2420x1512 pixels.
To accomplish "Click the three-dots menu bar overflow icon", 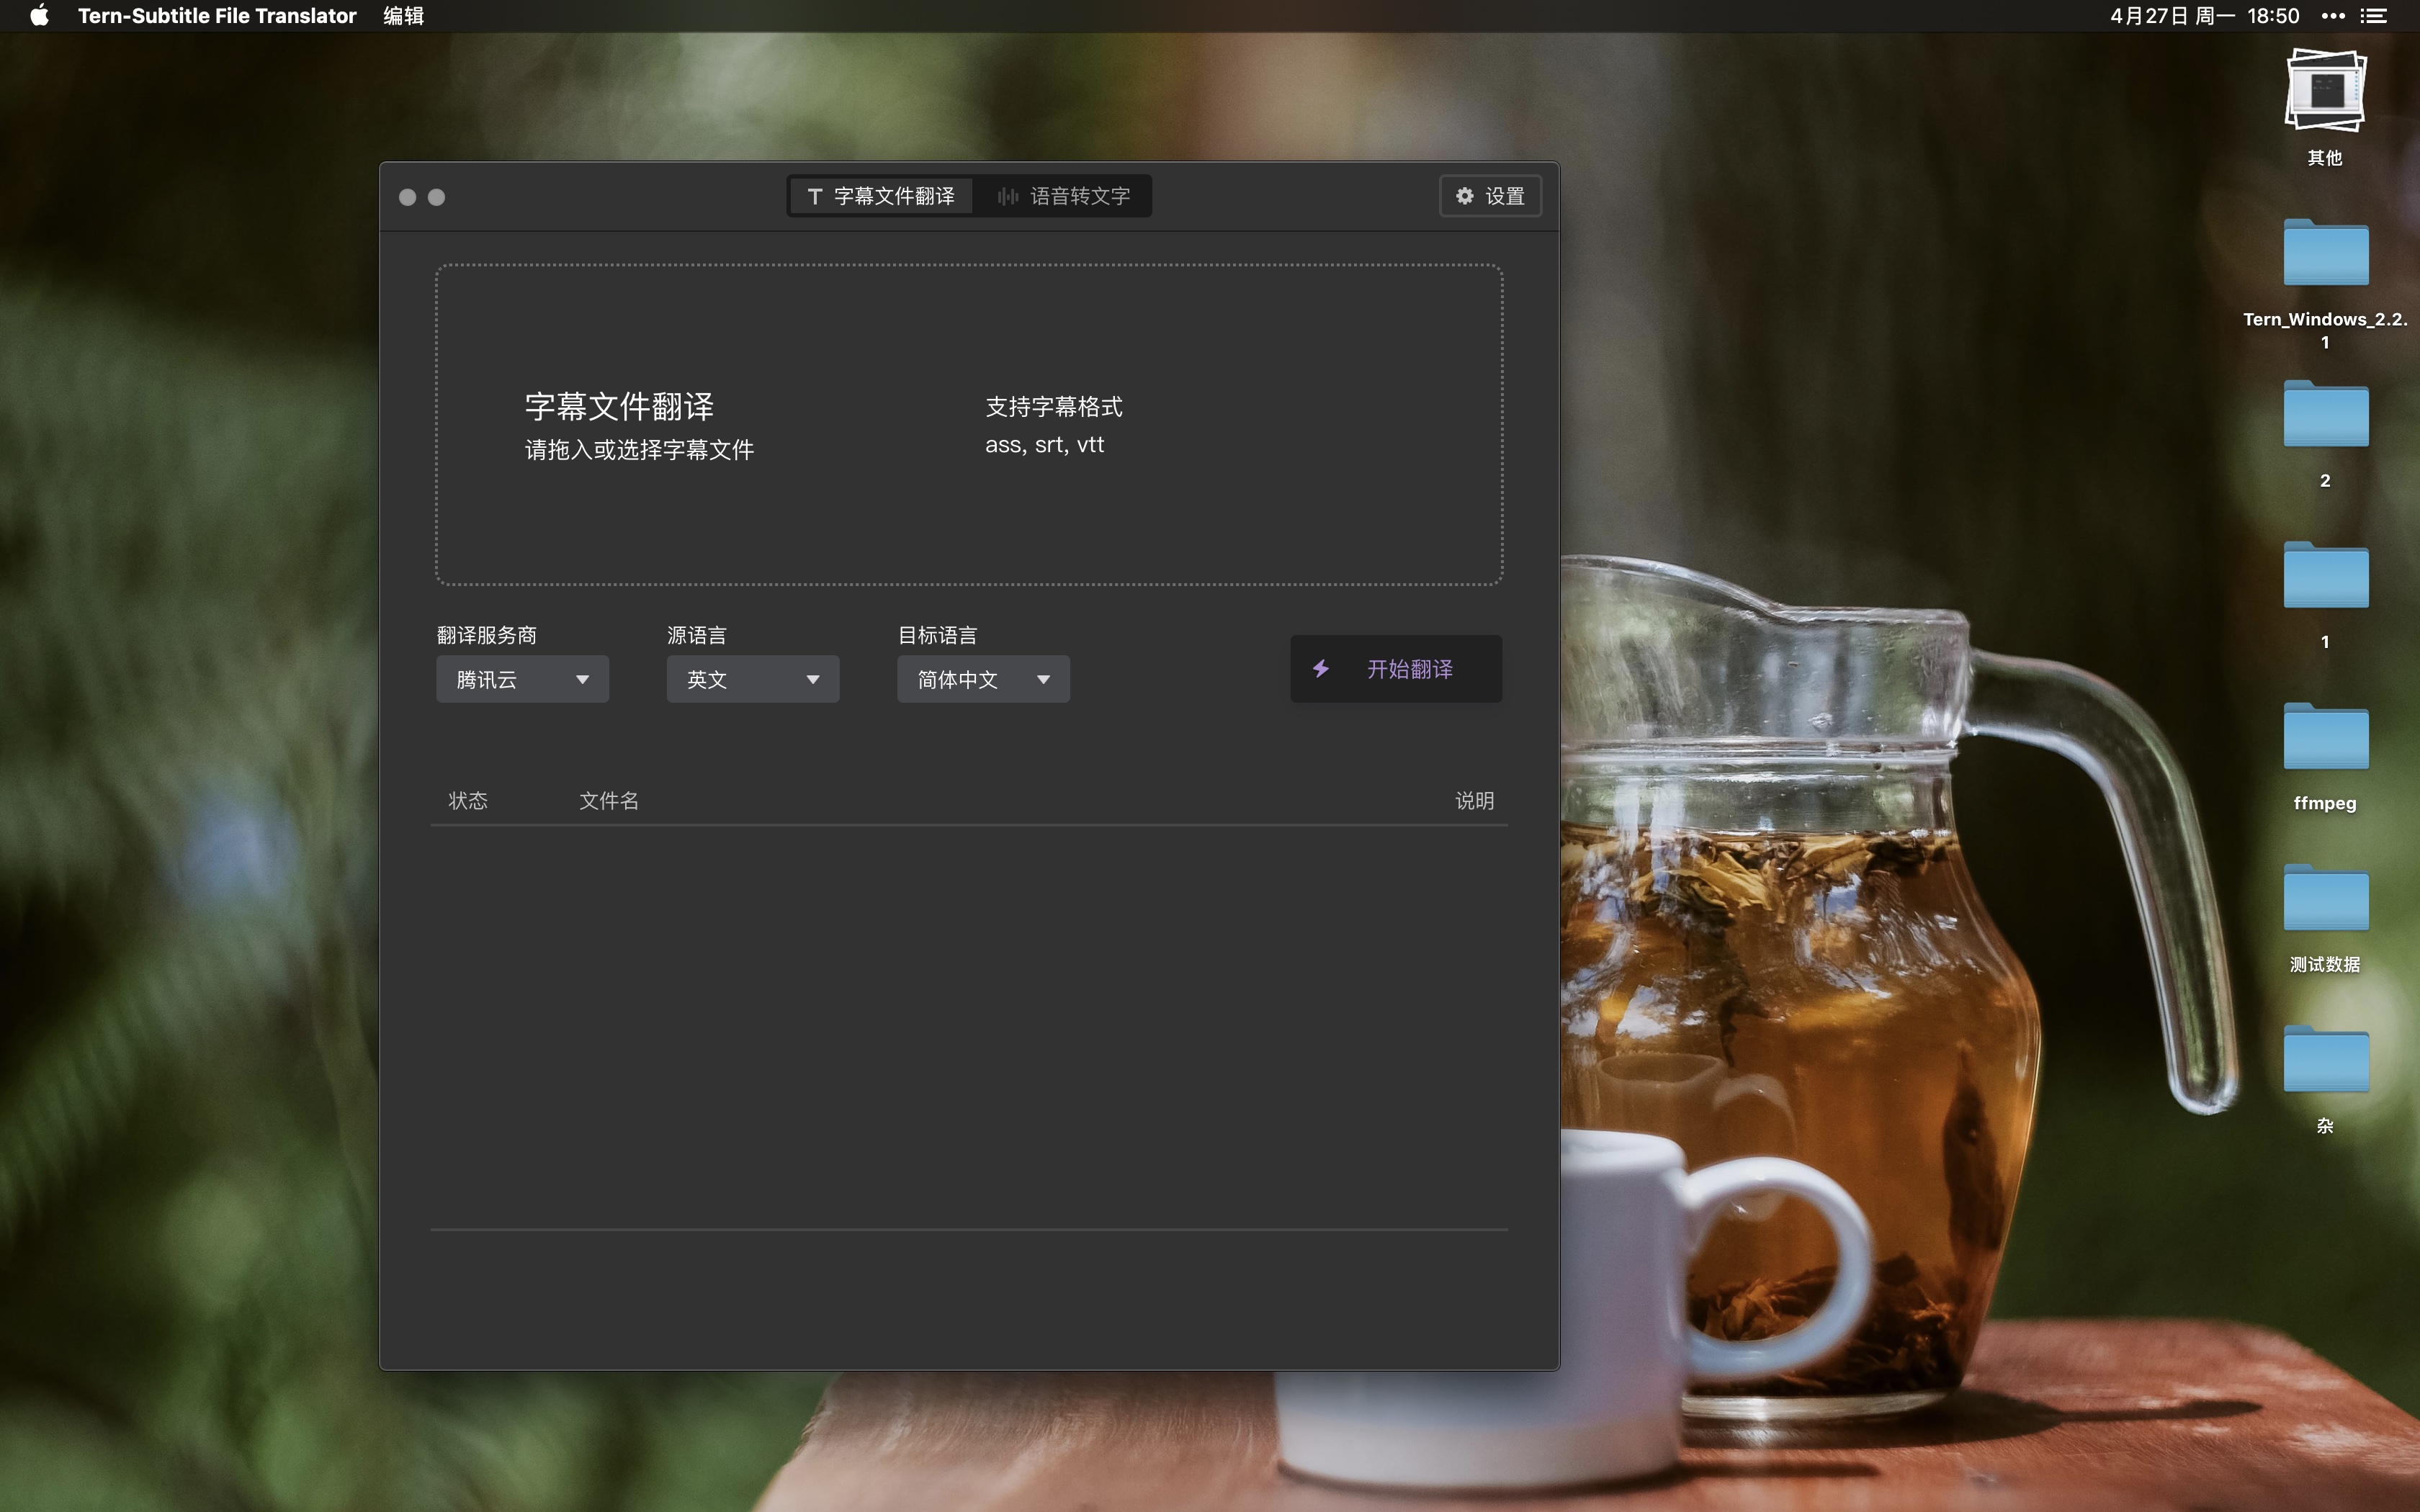I will pyautogui.click(x=2333, y=16).
